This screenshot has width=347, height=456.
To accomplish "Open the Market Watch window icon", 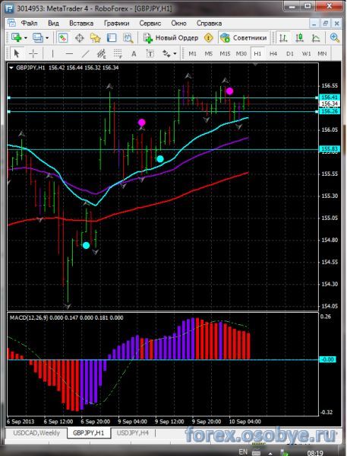I will 63,38.
